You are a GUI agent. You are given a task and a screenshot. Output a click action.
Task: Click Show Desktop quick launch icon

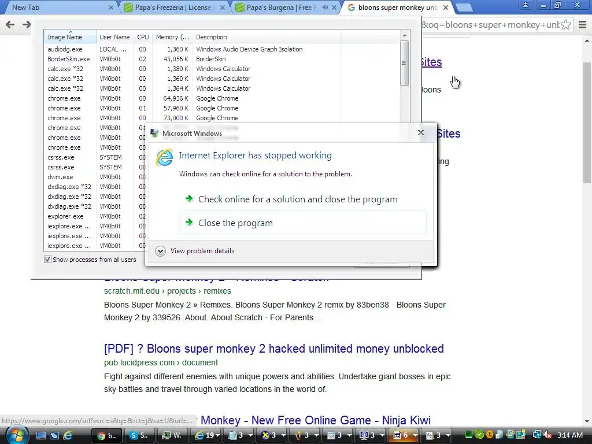pyautogui.click(x=41, y=435)
